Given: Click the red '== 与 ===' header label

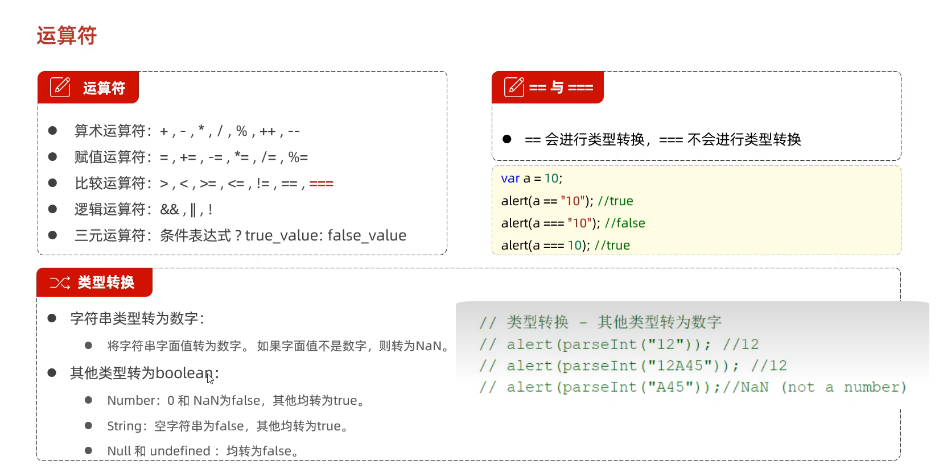Looking at the screenshot, I should (561, 88).
